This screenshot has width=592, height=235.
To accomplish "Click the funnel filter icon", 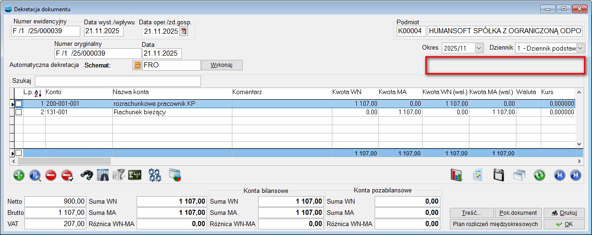I will (118, 176).
